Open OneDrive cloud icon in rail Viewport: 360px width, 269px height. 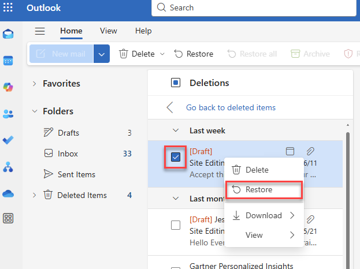click(9, 193)
